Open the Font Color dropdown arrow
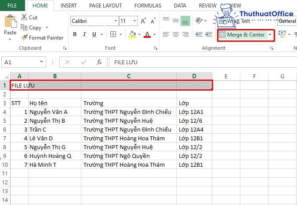Viewport: 297px width, 205px height. coord(154,34)
